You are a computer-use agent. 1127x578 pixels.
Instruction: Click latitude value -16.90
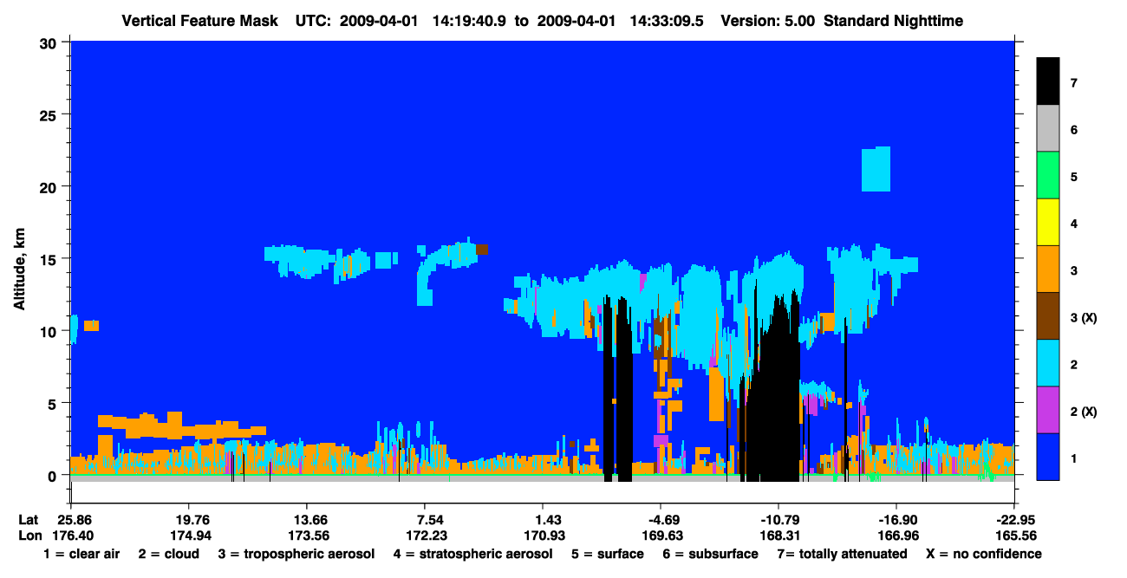(896, 520)
